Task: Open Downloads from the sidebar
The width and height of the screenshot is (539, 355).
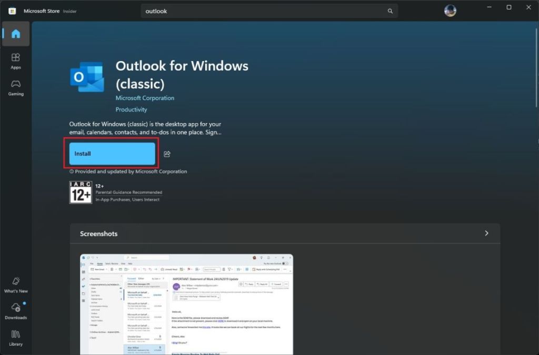Action: tap(15, 311)
